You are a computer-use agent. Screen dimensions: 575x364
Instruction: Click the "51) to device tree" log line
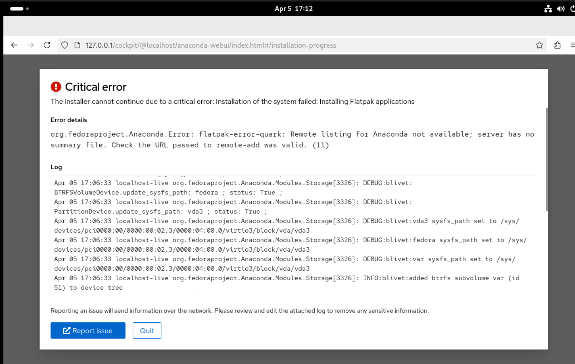(88, 288)
